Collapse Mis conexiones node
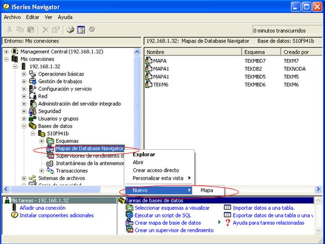The width and height of the screenshot is (325, 244). pos(6,59)
